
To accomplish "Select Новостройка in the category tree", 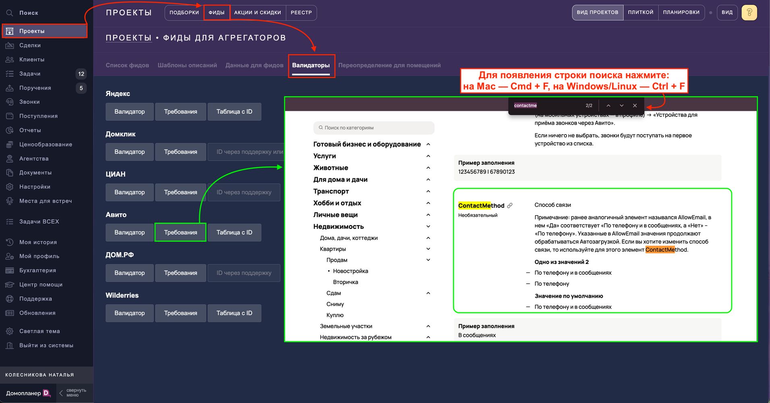I will (x=350, y=271).
